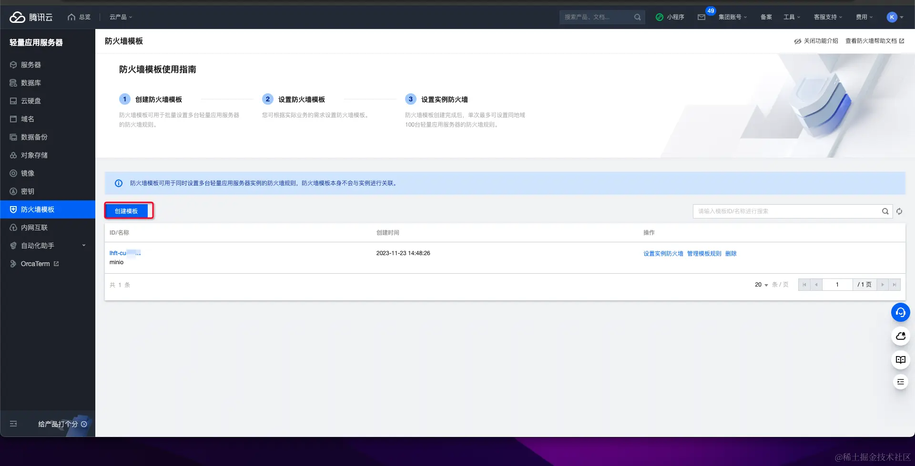Go to the last page
Screen dimensions: 915x466
pos(895,285)
